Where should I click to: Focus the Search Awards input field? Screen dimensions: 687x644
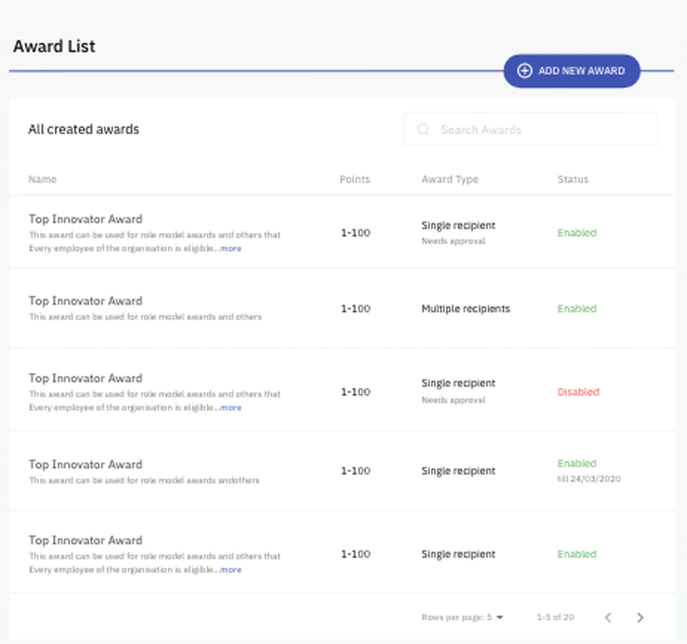pos(531,129)
